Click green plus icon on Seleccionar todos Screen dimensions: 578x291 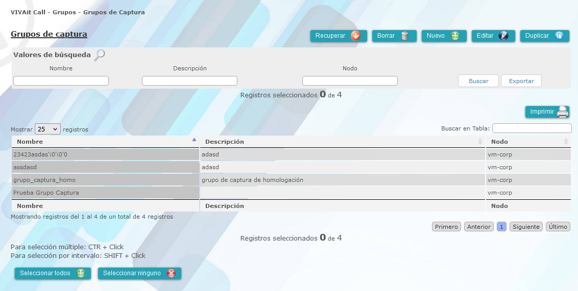(x=81, y=273)
